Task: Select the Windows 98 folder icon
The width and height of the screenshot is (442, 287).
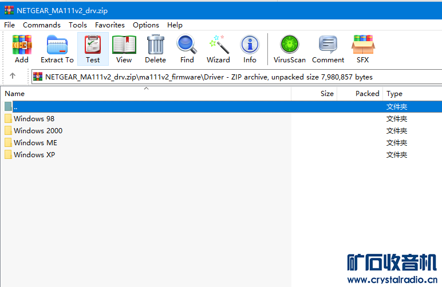Action: click(x=8, y=118)
